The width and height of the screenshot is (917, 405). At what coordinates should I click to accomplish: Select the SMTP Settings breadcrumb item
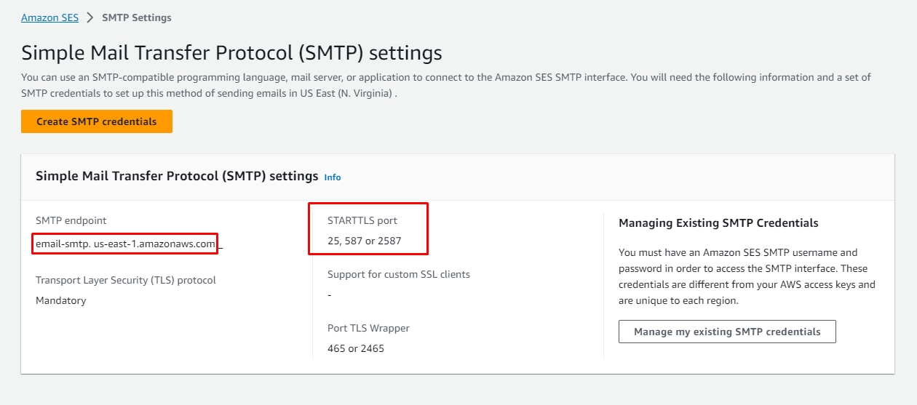coord(137,17)
